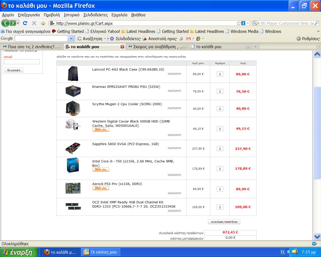Click the Web offer badge under Asrock P55
Screen dimensions: 321x257
point(101,188)
